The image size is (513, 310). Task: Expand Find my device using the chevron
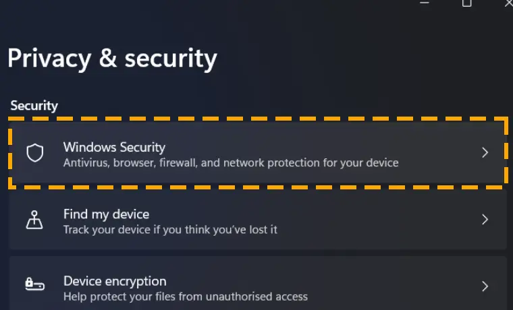click(x=485, y=220)
